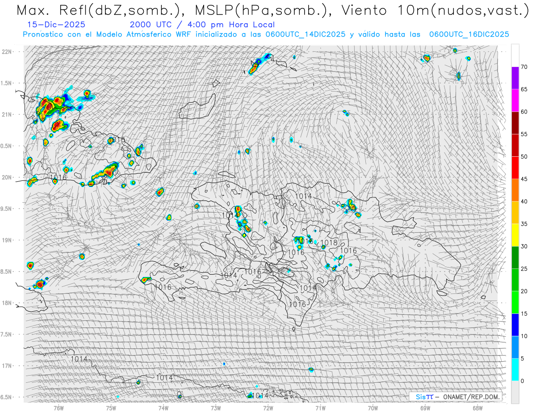The width and height of the screenshot is (536, 414).
Task: Click the colorbar value label '65'
Action: tap(524, 89)
